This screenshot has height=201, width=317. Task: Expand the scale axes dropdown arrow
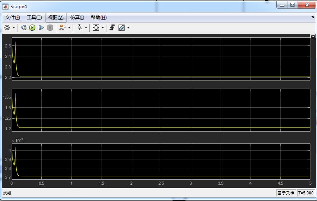click(103, 28)
